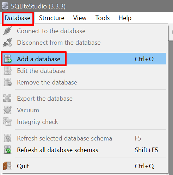Open the Tools menu
The width and height of the screenshot is (173, 175).
point(103,18)
